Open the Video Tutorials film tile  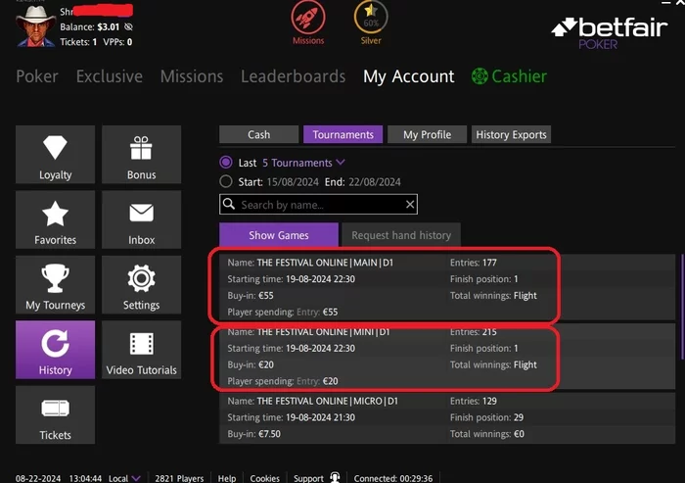click(x=141, y=350)
